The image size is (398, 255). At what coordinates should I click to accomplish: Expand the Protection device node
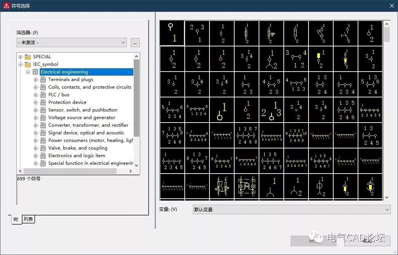pos(35,102)
